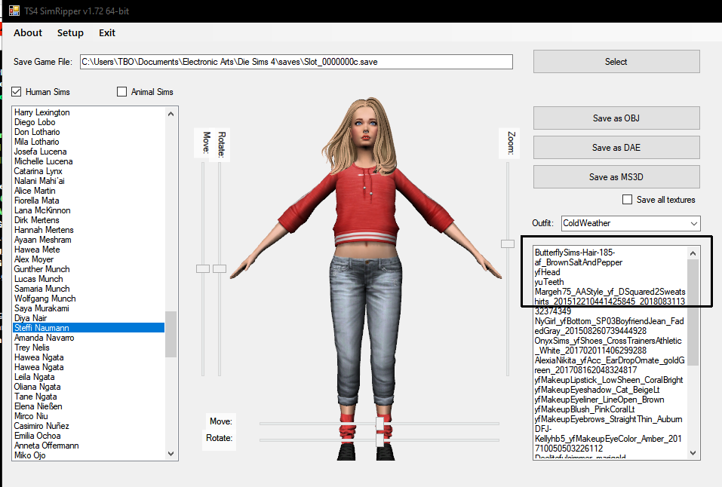Select Amanda Navarro in the Sims list
This screenshot has width=722, height=487.
pyautogui.click(x=44, y=338)
